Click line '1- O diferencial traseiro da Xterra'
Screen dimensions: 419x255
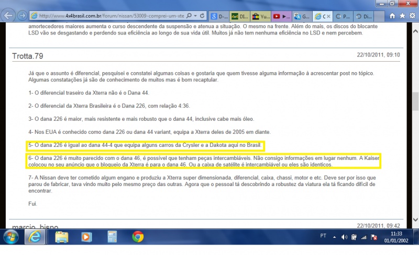tap(89, 93)
